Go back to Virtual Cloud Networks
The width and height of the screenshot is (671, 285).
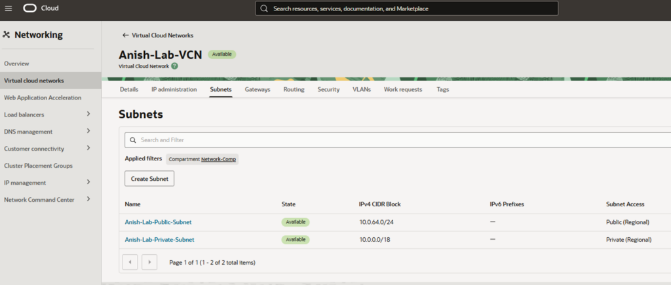point(157,35)
